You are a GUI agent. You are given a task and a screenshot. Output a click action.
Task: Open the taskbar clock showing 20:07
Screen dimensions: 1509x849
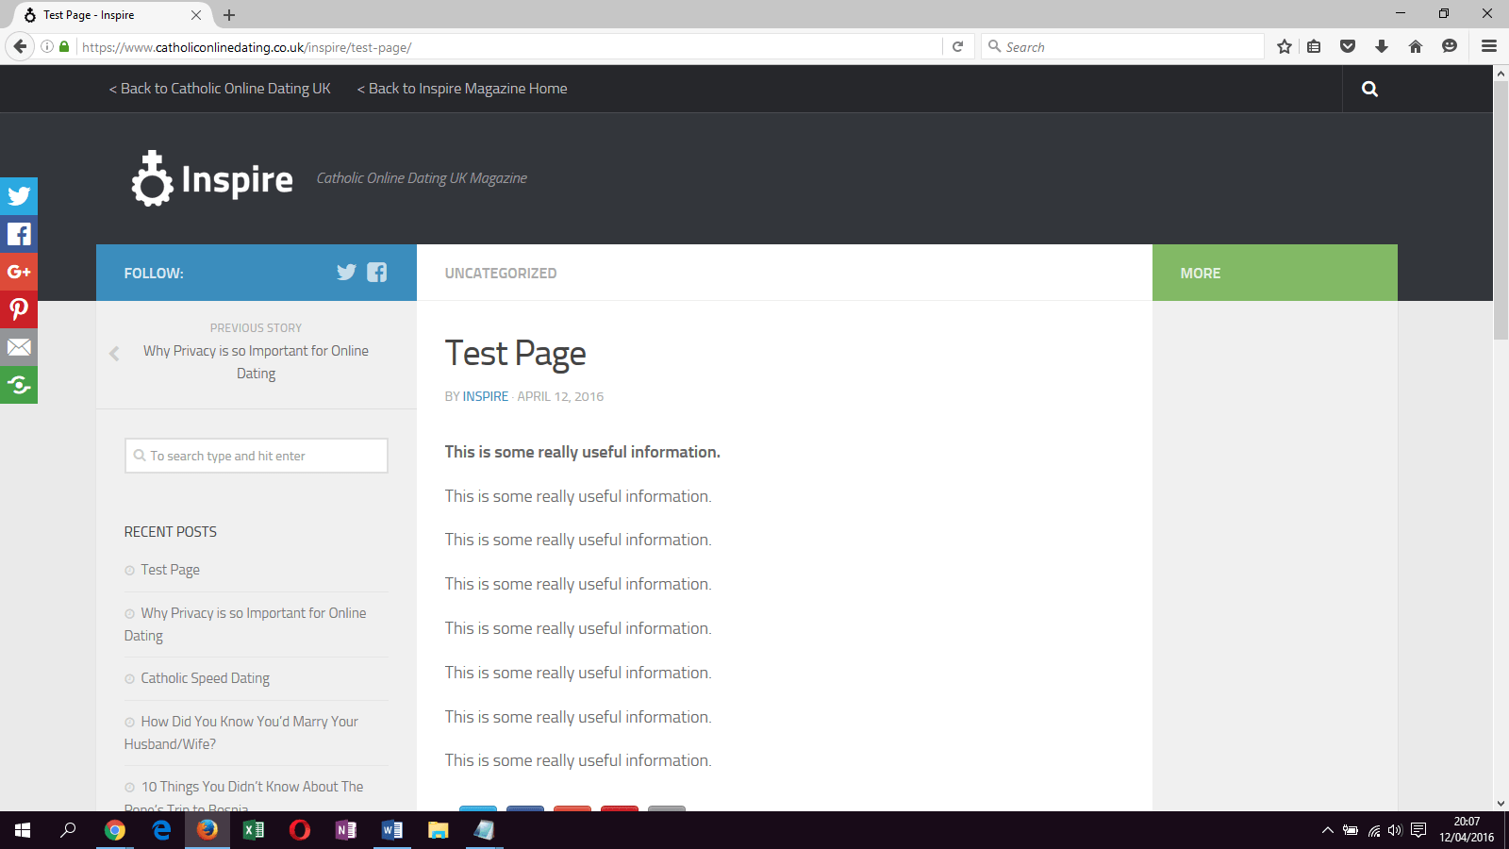1467,830
